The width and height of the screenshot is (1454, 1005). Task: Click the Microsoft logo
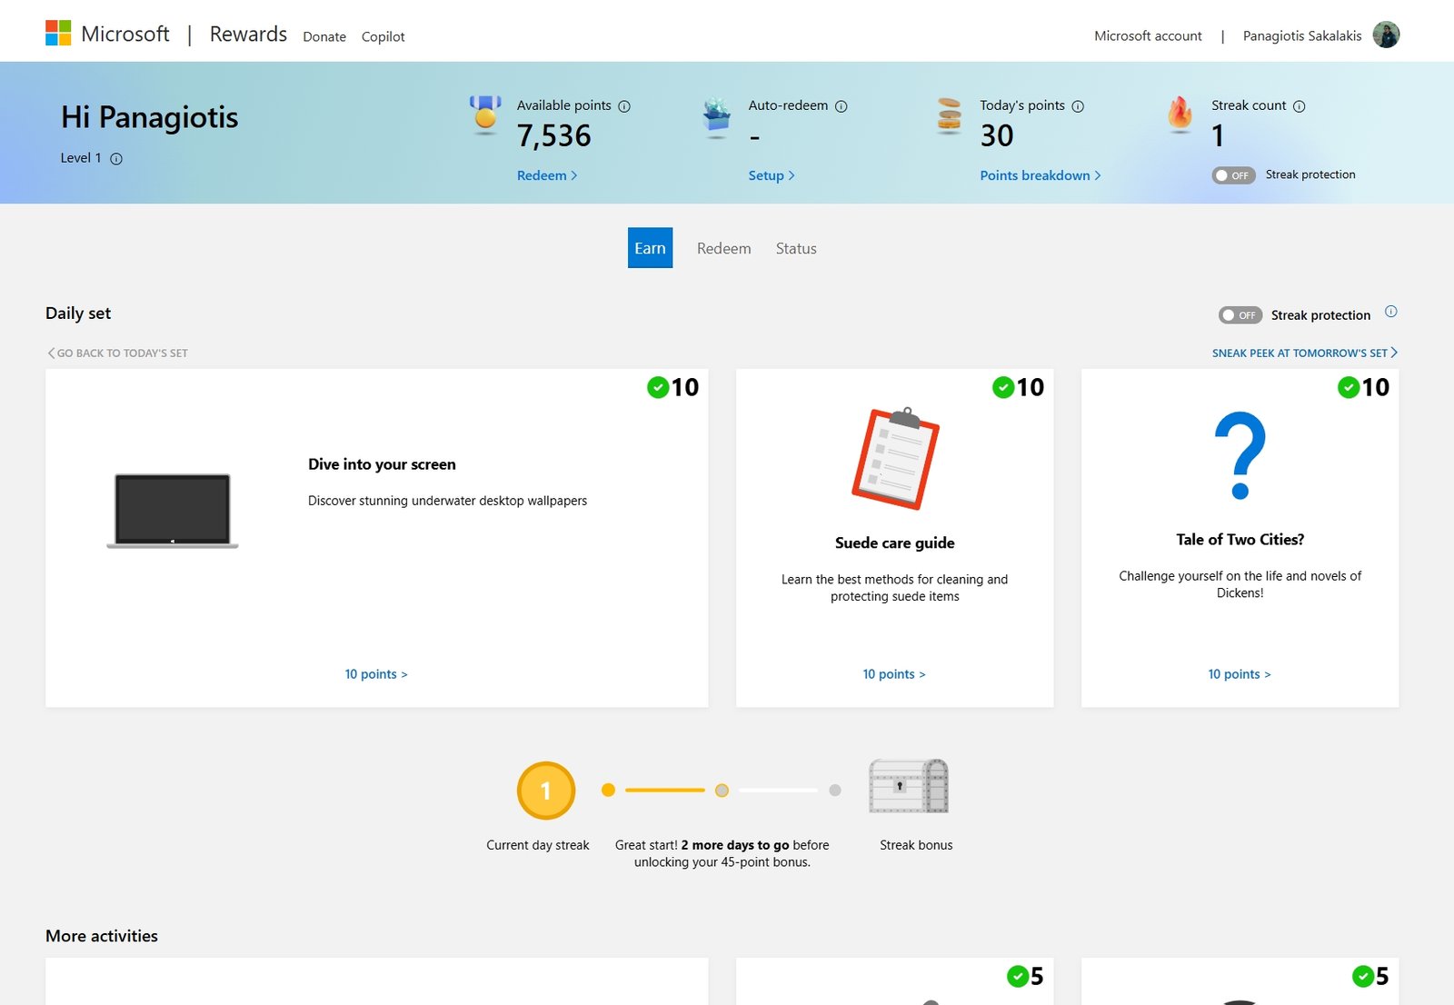tap(58, 34)
